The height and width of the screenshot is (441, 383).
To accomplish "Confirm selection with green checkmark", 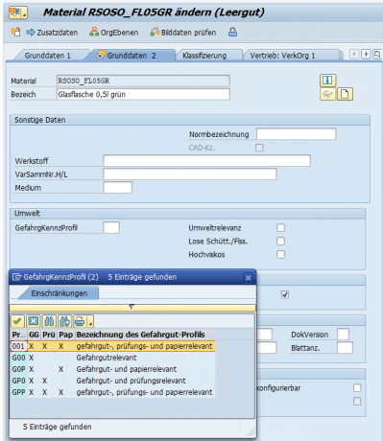I will (17, 321).
